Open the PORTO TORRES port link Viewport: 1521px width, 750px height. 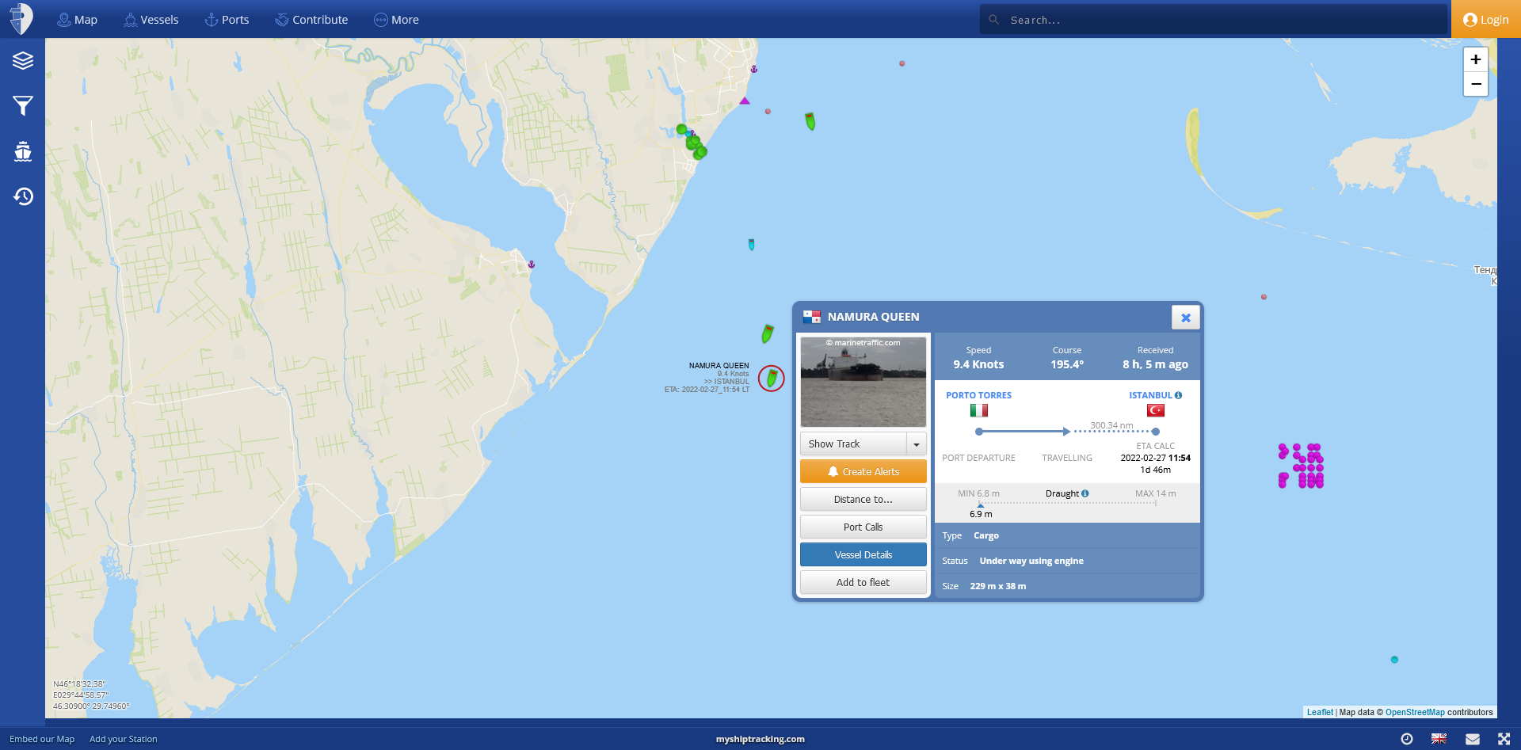978,395
